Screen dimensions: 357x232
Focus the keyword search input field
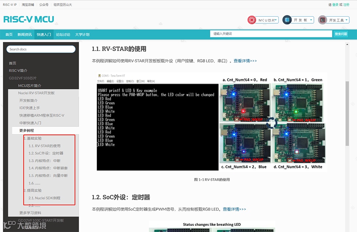point(271,34)
